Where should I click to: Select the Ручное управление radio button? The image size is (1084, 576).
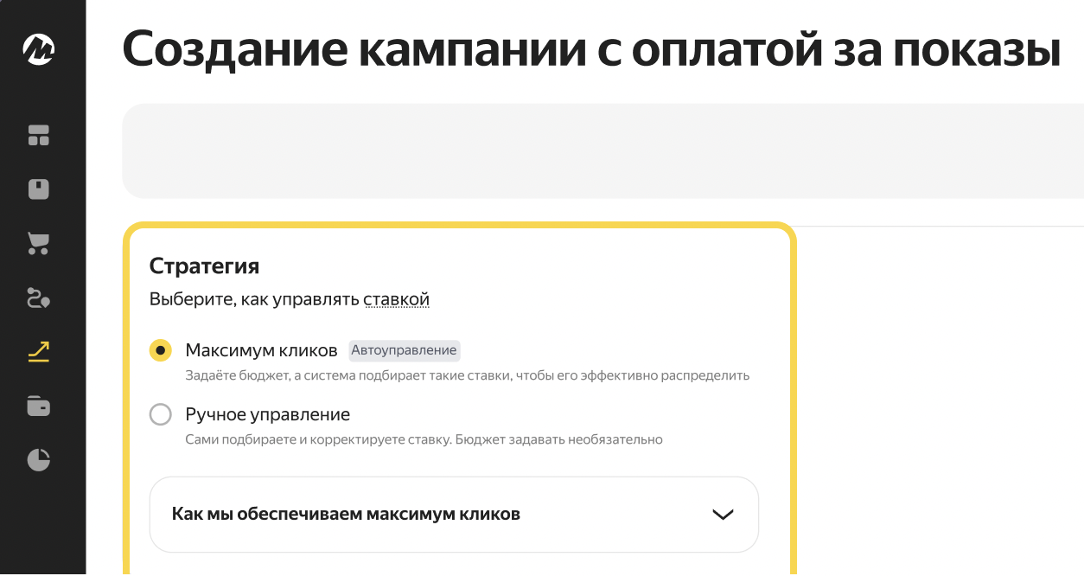coord(161,414)
